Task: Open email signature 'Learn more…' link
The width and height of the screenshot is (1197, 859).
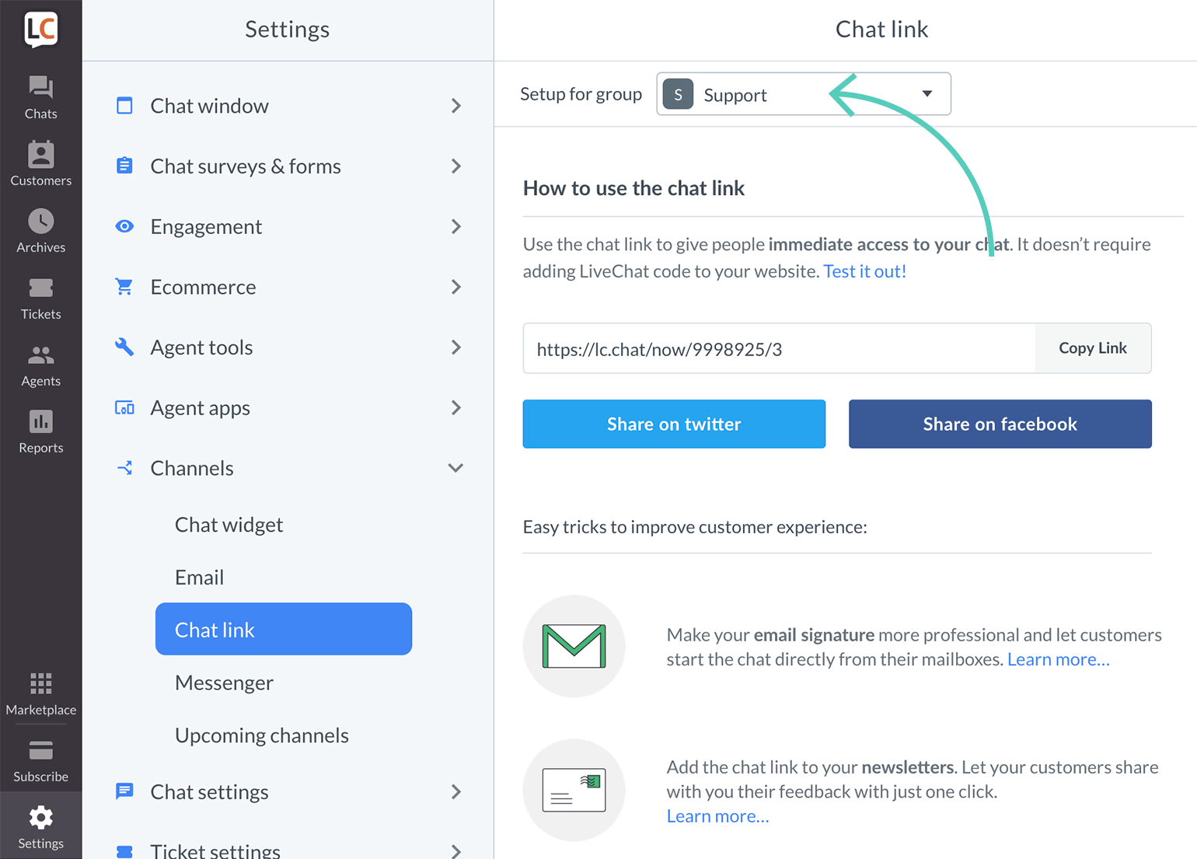Action: point(1058,659)
